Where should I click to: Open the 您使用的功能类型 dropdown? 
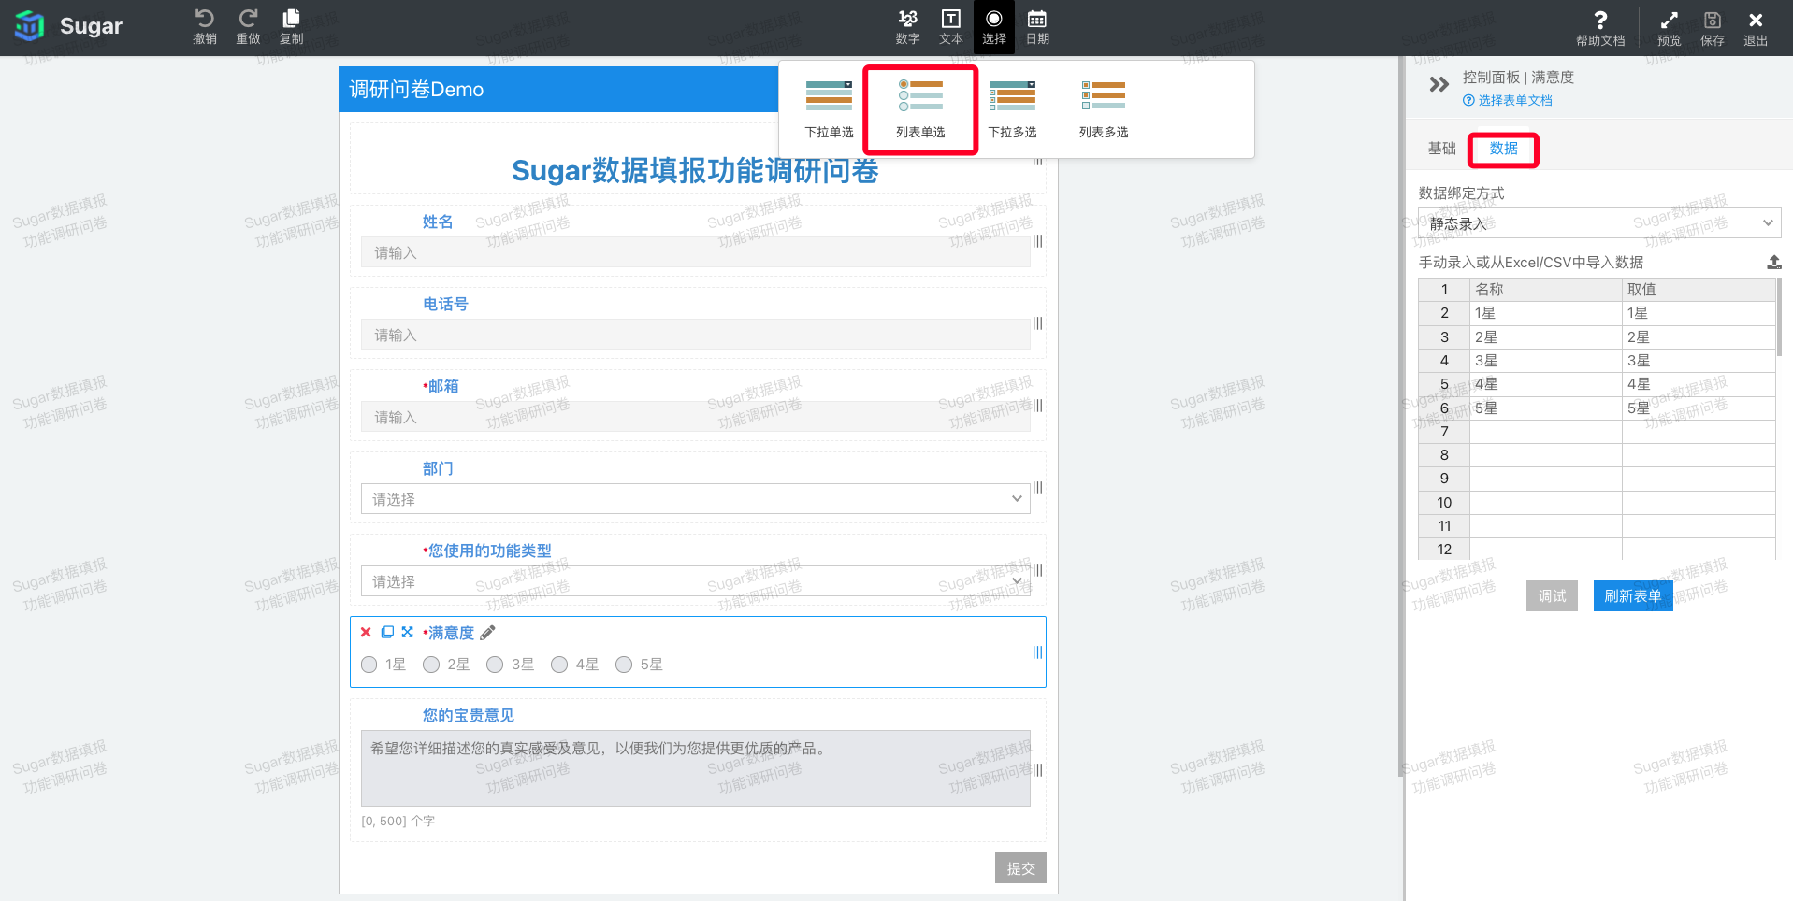click(695, 581)
